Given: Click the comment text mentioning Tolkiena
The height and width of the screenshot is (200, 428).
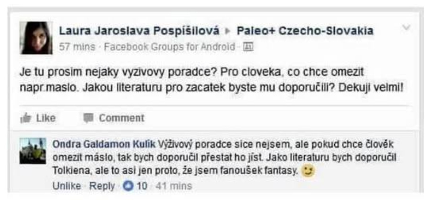Looking at the screenshot, I should click(x=224, y=157).
